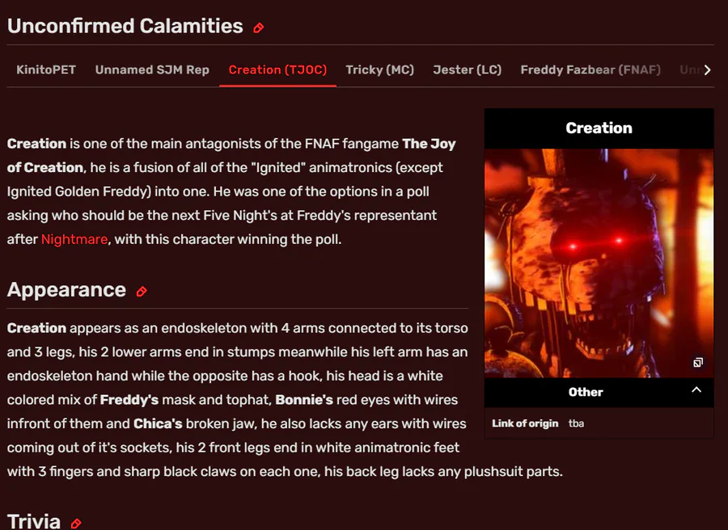The image size is (728, 530).
Task: Click the Trivia section edit pencil
Action: 76,524
